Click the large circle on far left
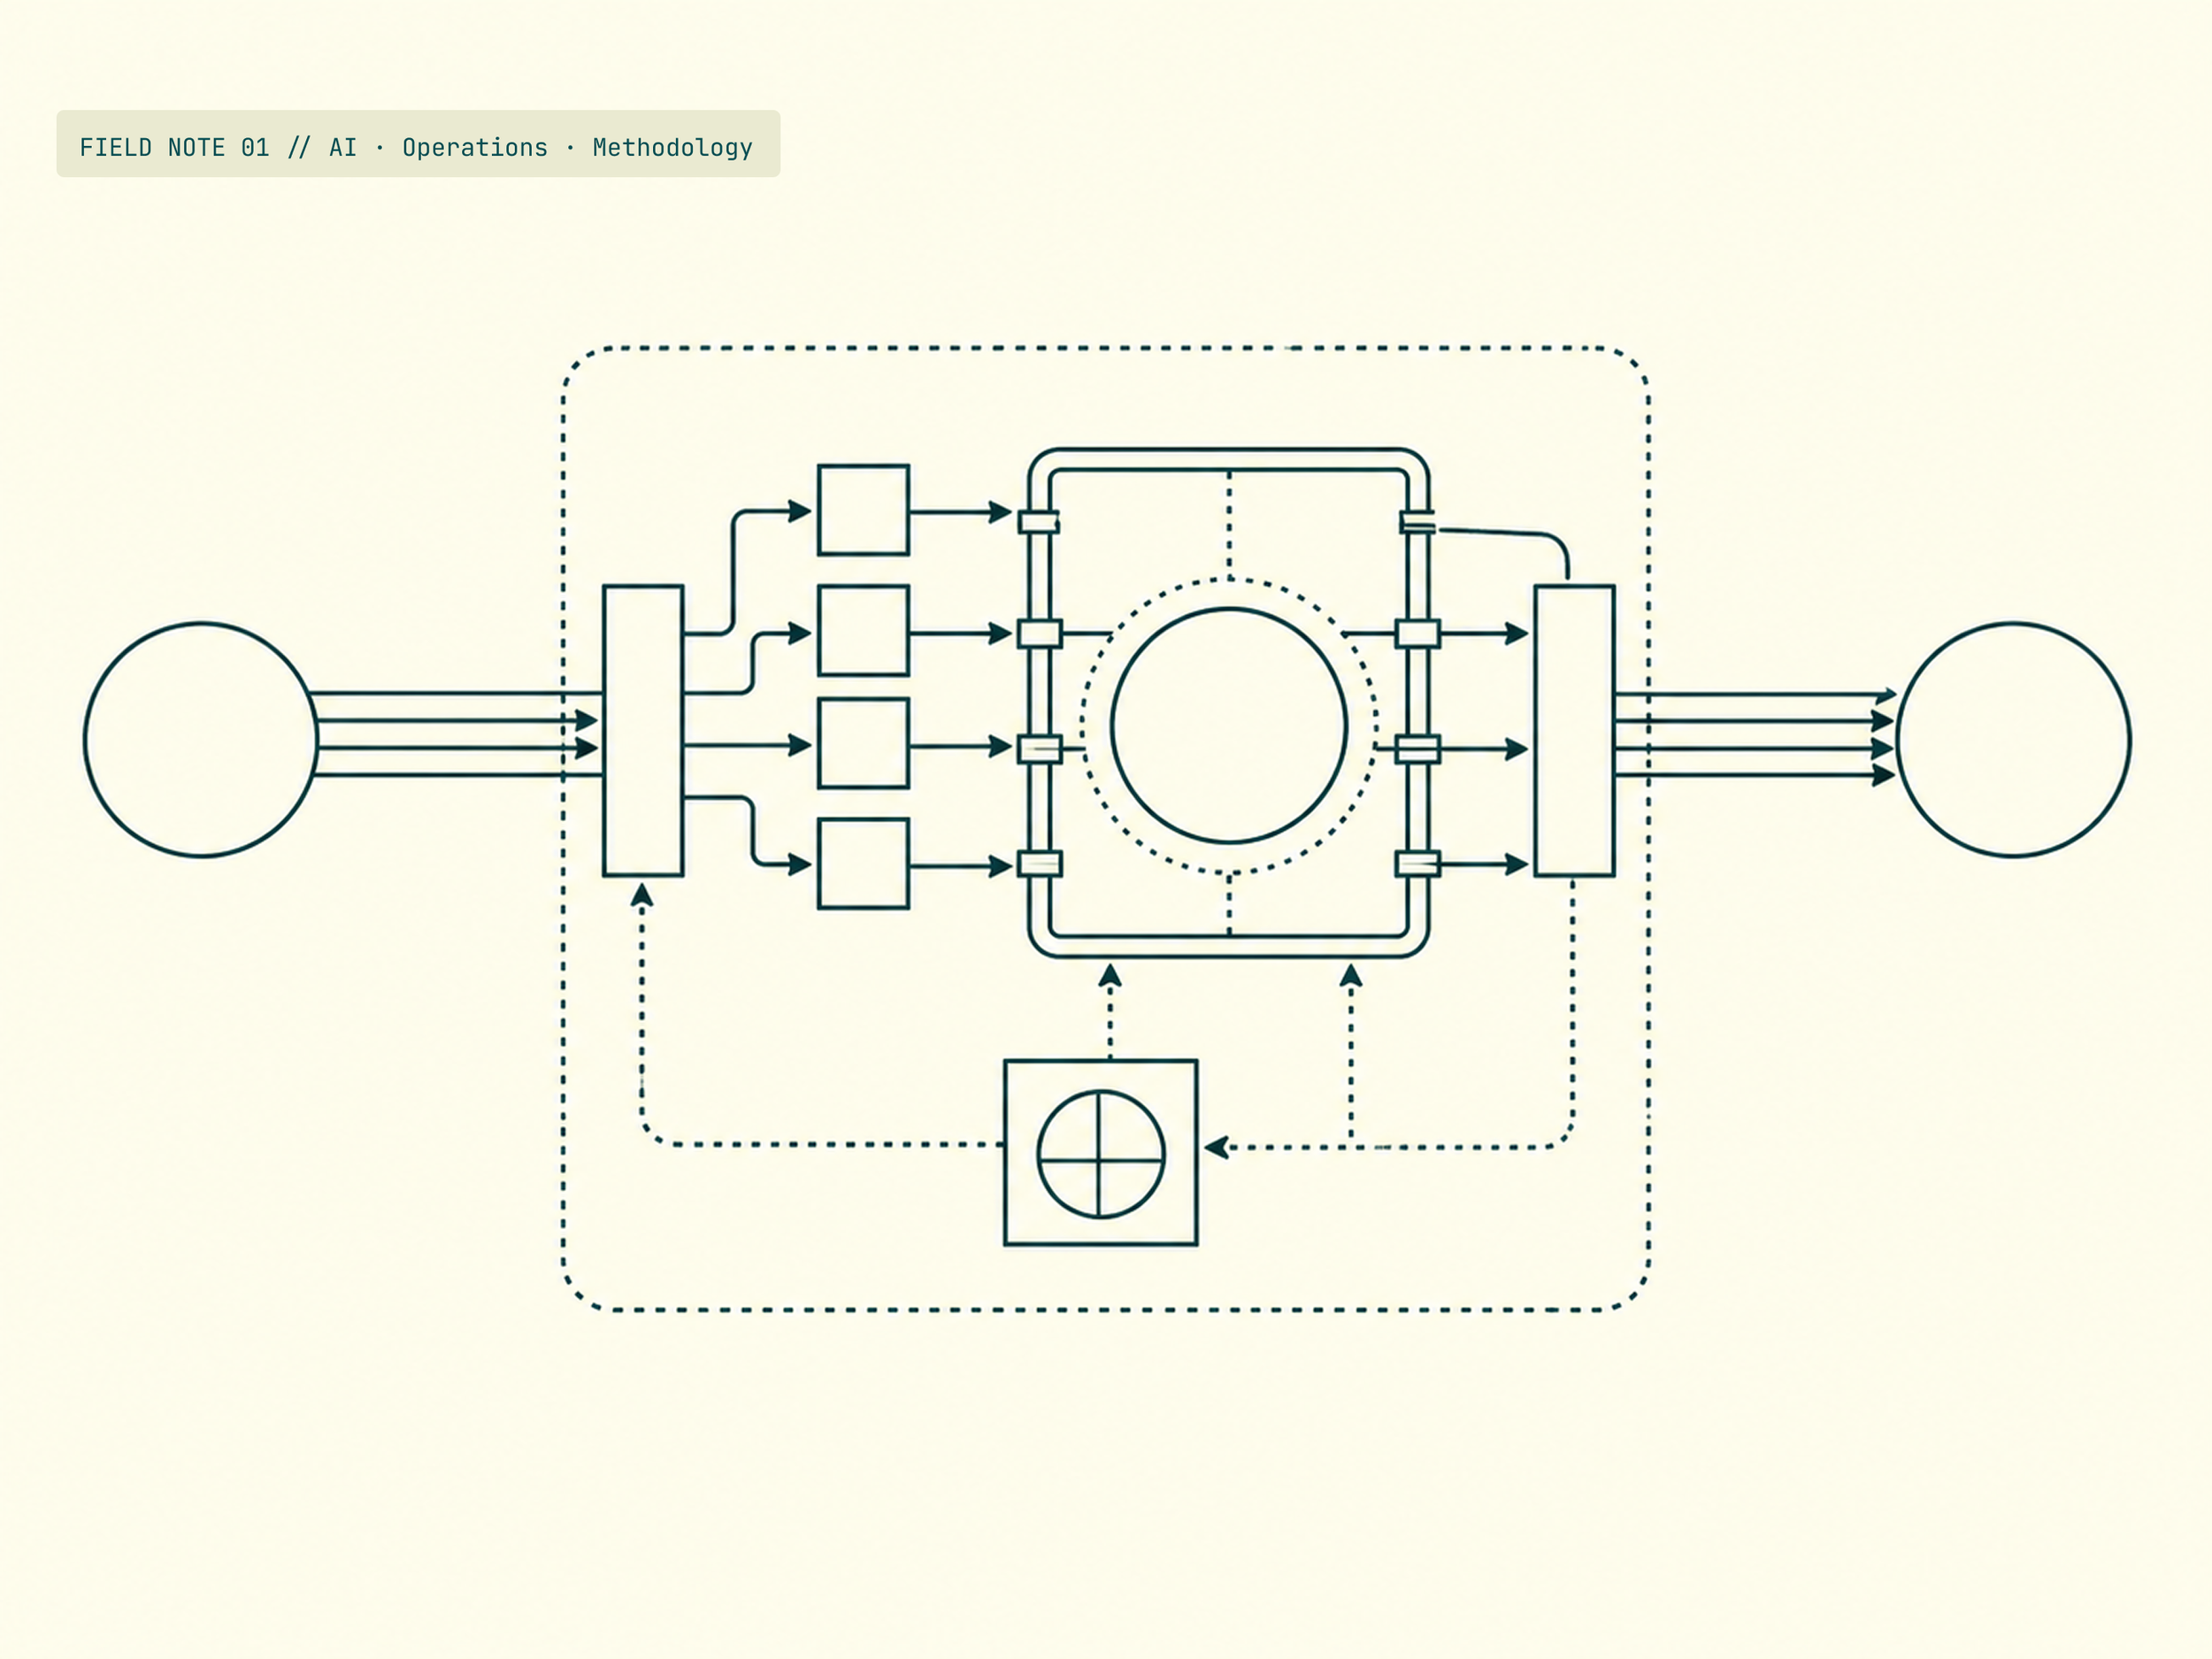The image size is (2212, 1659). (201, 740)
